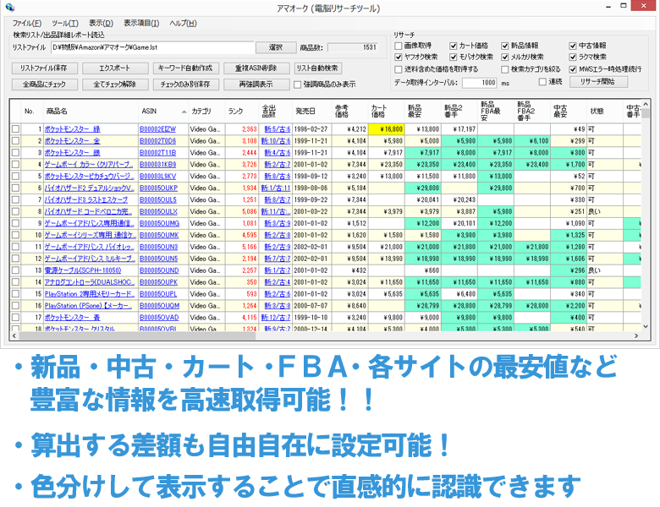Open the ツール(T) menu

pyautogui.click(x=65, y=23)
